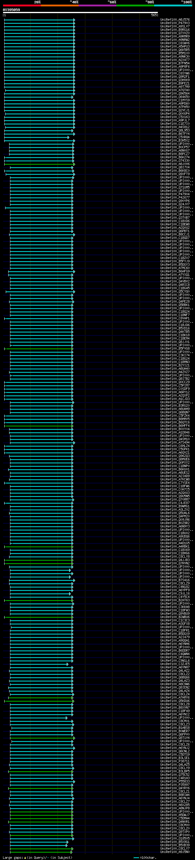Select hit UniRef100_C5XRQ4

(x=175, y=137)
